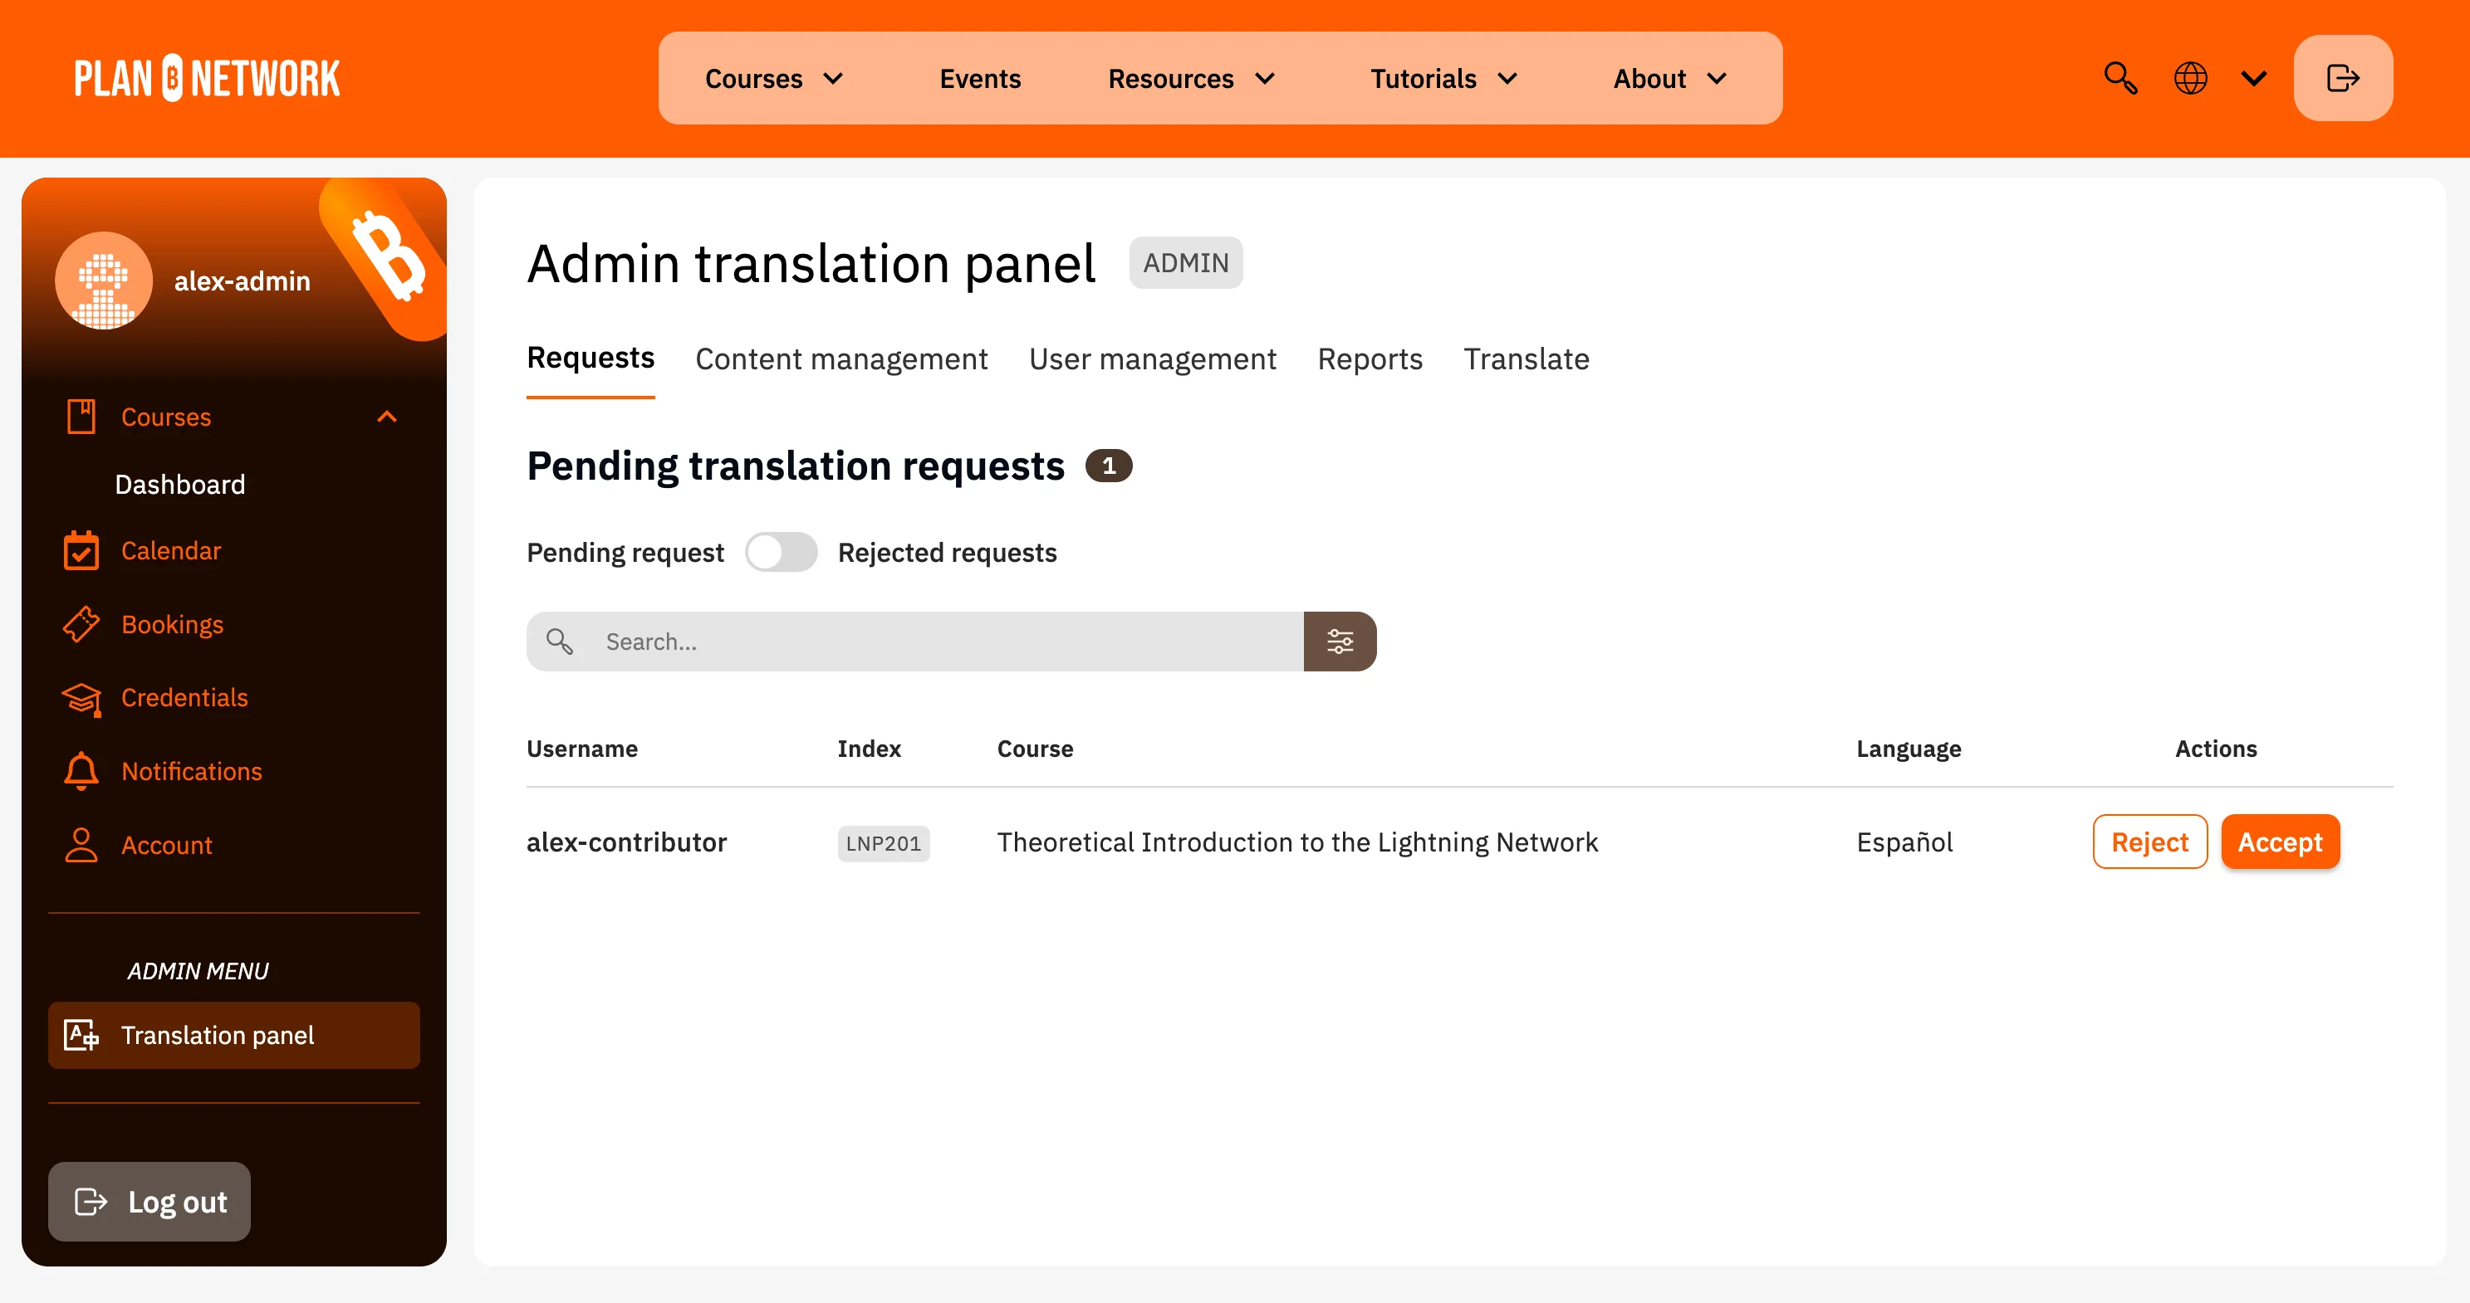Open the User management tab
2470x1303 pixels.
(1152, 359)
